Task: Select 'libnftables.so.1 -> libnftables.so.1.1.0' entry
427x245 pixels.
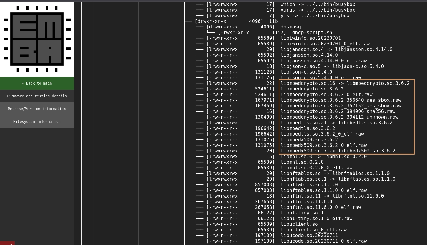Action: (338, 179)
